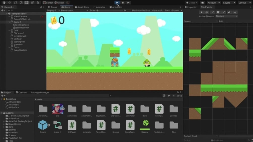Image resolution: width=253 pixels, height=142 pixels.
Task: Click the Play button
Action: [117, 3]
